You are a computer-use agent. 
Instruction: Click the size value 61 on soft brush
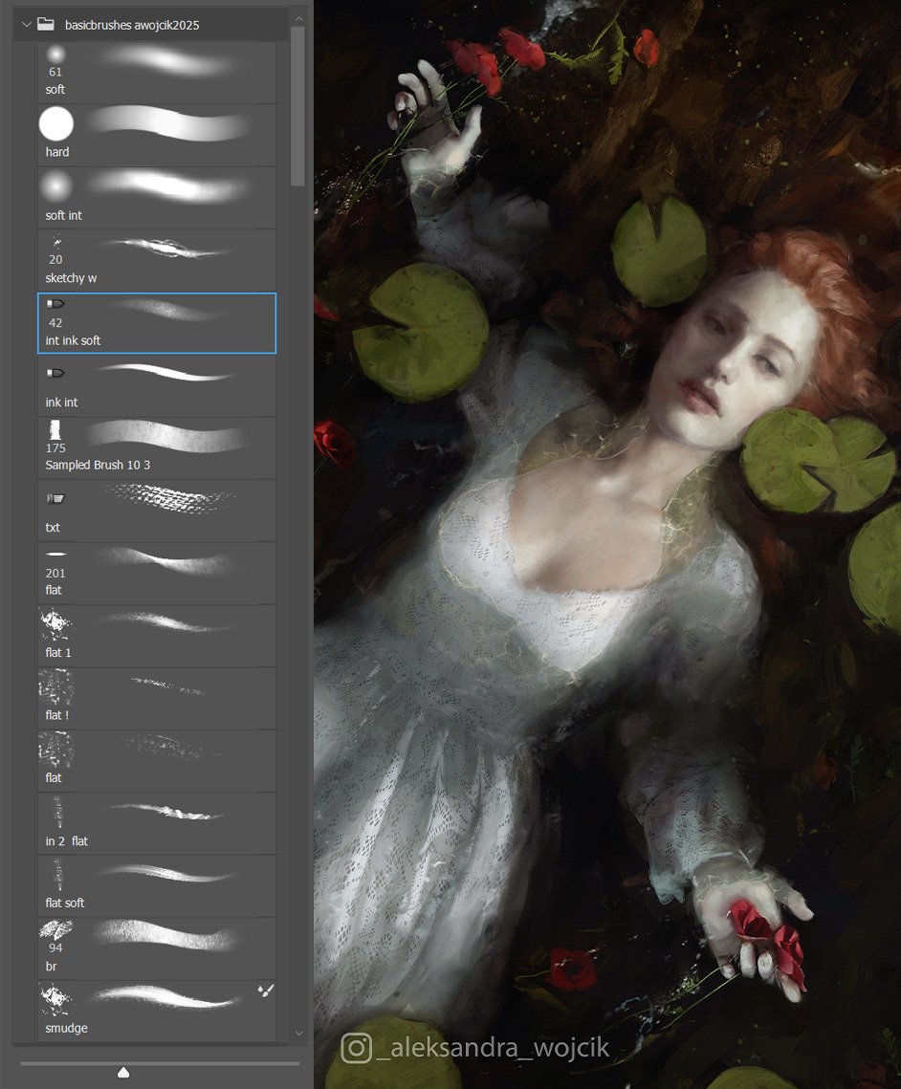click(x=55, y=72)
